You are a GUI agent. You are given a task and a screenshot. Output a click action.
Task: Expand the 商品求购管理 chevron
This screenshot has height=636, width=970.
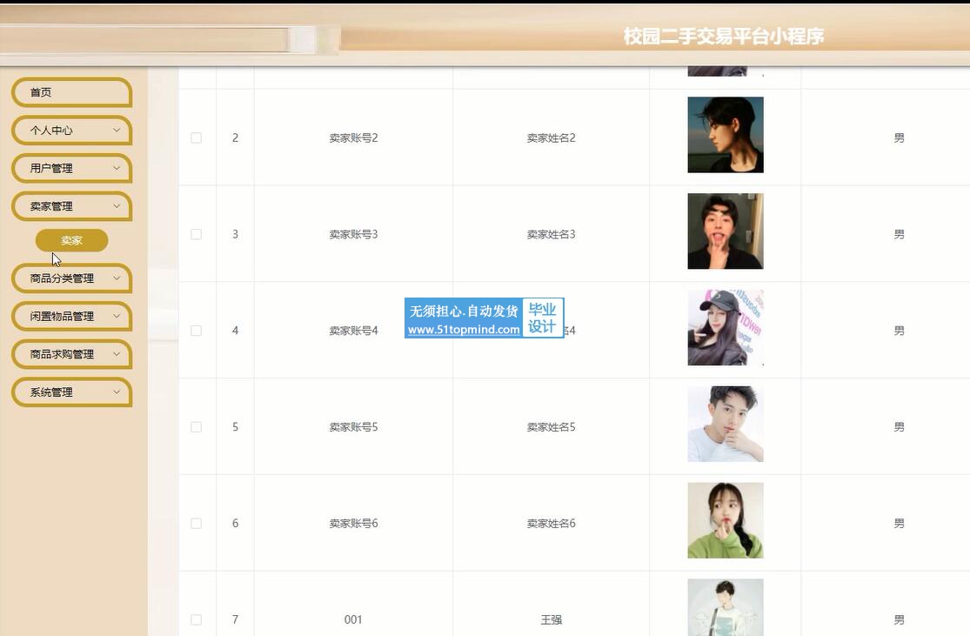(x=117, y=354)
